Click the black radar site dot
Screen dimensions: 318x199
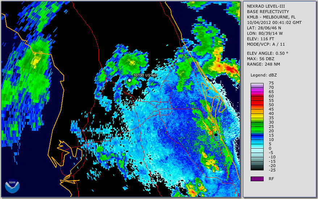coord(216,135)
